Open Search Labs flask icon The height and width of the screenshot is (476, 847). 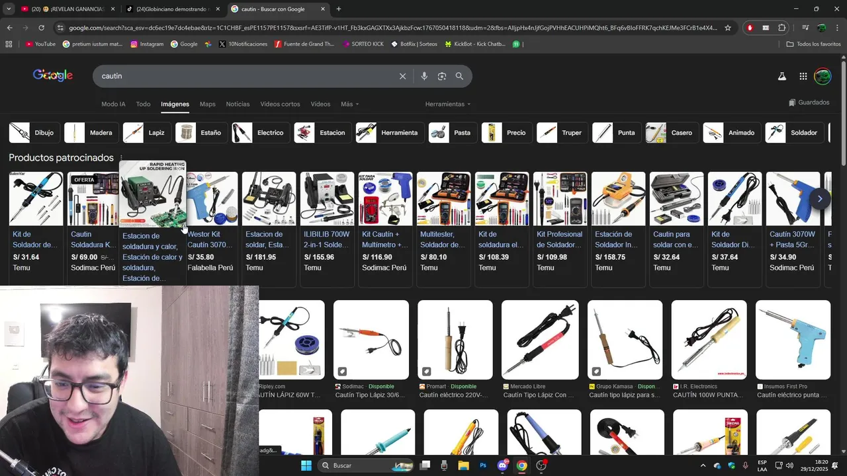click(x=781, y=76)
